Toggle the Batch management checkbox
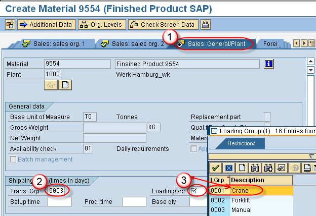316x216 pixels. tap(13, 159)
